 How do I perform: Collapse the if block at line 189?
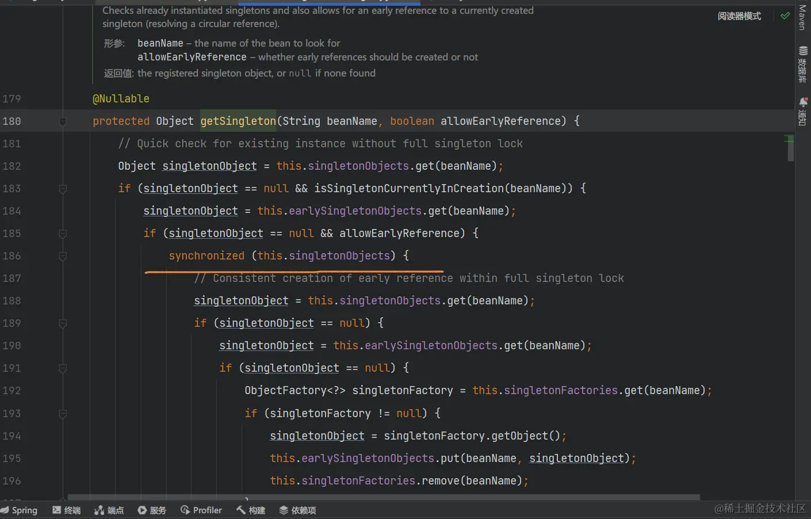[63, 323]
